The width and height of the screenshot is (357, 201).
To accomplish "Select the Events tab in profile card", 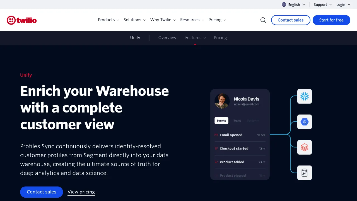I will tap(221, 121).
